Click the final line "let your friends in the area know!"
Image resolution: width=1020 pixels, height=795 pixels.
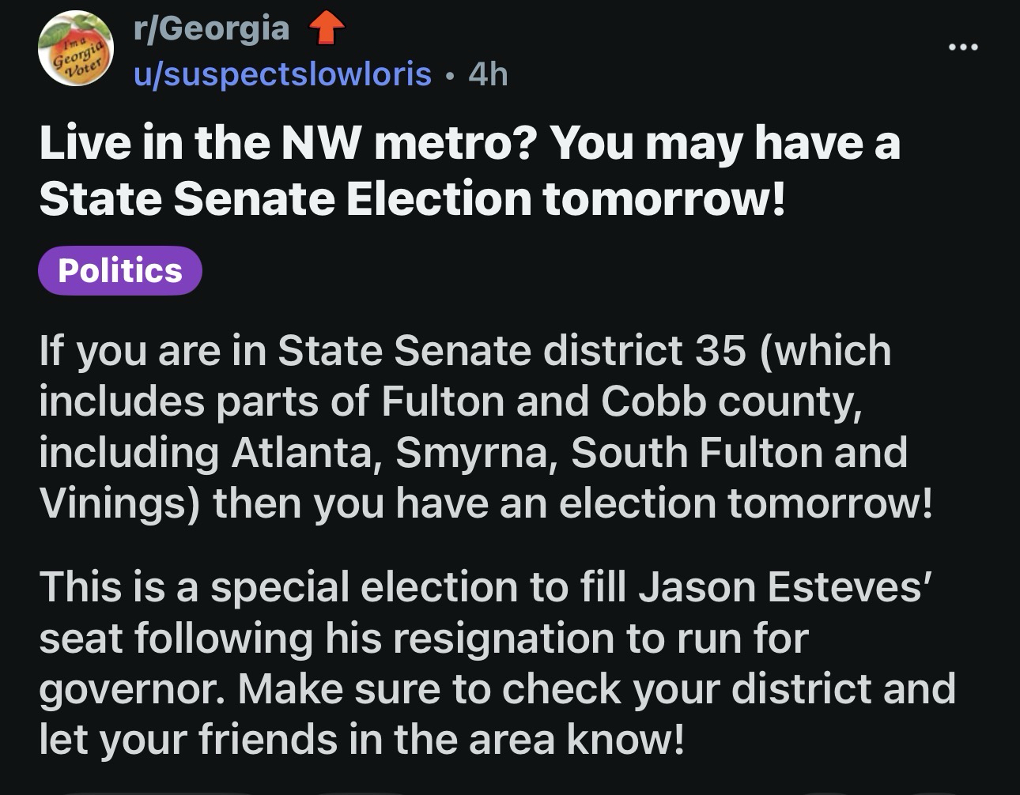click(x=360, y=739)
